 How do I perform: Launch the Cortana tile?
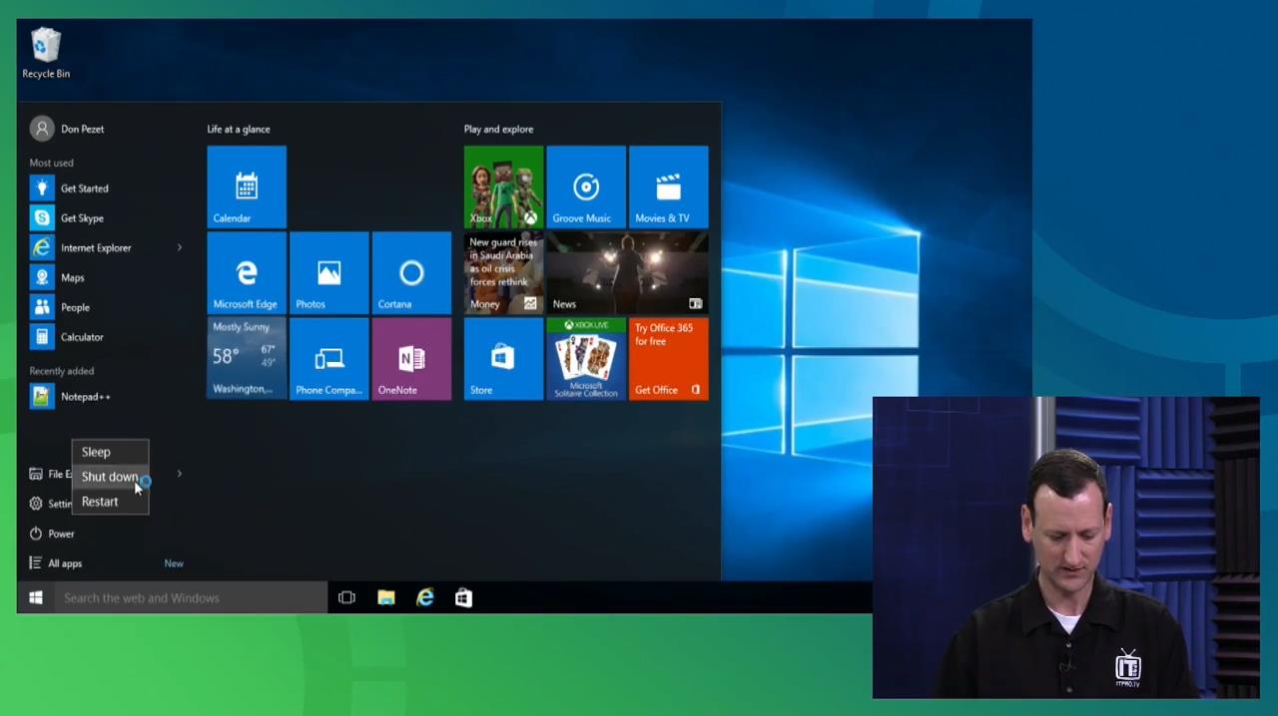pos(411,273)
